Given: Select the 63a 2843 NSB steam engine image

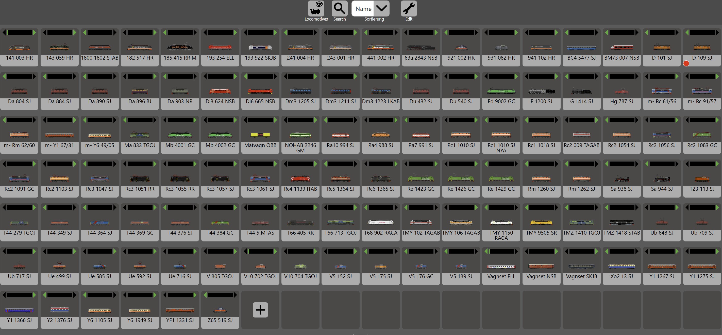Looking at the screenshot, I should point(421,48).
